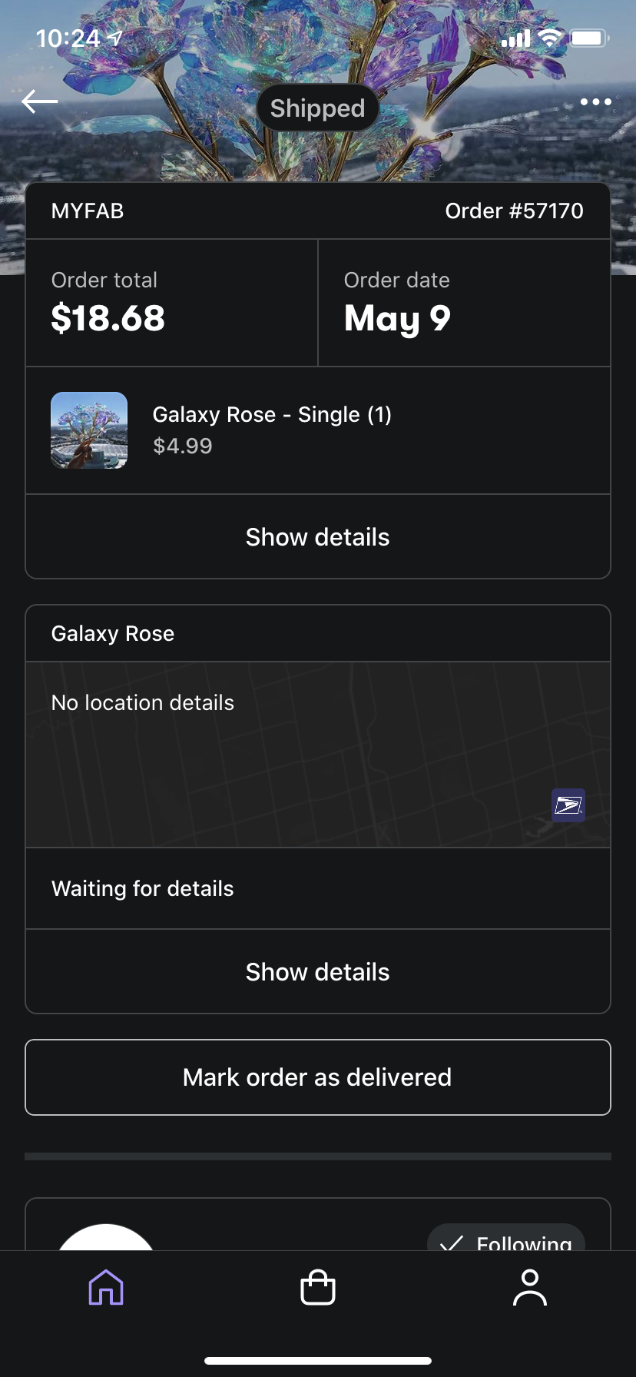
Task: Toggle the Following button for the shop
Action: tap(506, 1236)
